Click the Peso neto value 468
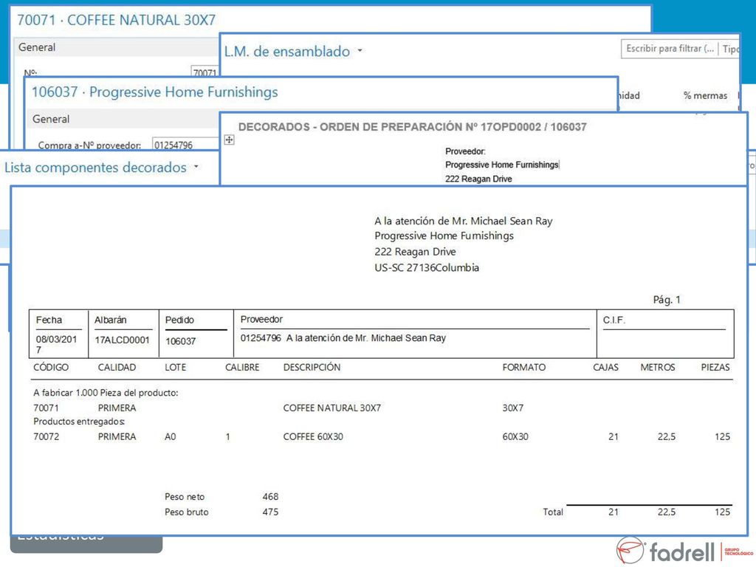The height and width of the screenshot is (567, 756). (270, 497)
